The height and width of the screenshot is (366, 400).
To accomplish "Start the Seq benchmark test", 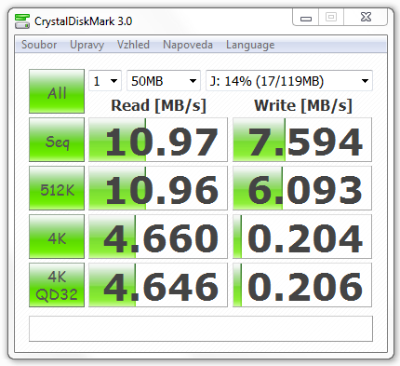I will coord(57,140).
